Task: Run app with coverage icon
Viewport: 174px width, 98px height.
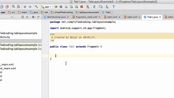Action: click(66, 7)
